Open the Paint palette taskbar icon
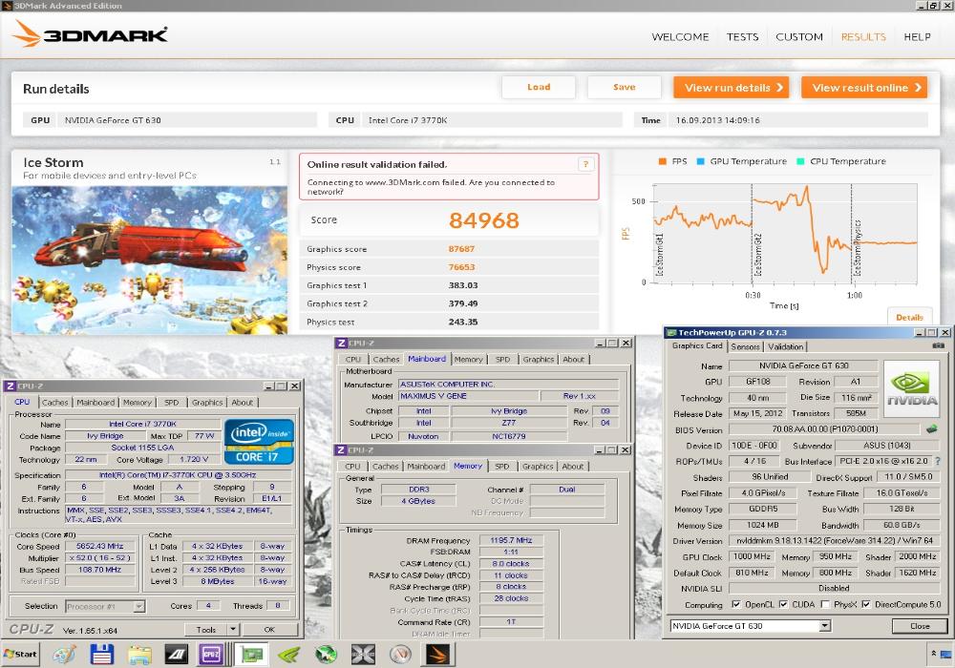Image resolution: width=955 pixels, height=668 pixels. pyautogui.click(x=64, y=655)
